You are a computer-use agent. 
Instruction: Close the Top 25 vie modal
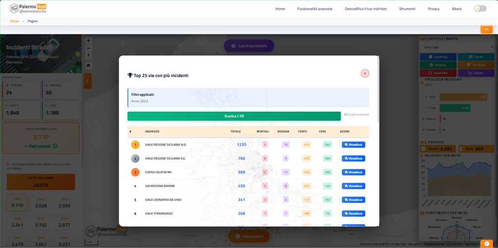click(x=365, y=73)
